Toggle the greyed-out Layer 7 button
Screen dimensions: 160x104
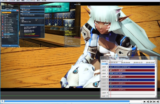coord(105,86)
